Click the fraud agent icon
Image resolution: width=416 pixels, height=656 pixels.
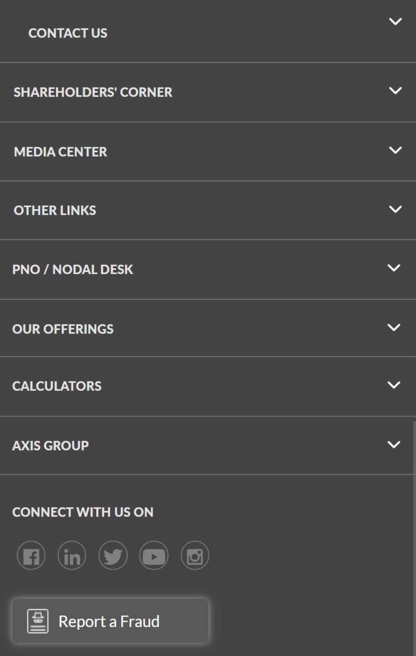pos(38,621)
